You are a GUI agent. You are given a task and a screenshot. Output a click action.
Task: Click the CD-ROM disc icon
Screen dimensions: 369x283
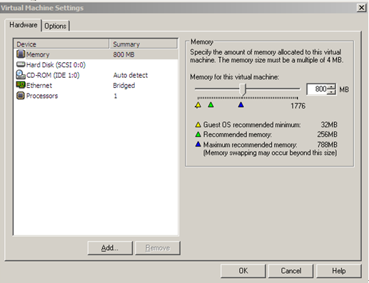click(x=21, y=74)
